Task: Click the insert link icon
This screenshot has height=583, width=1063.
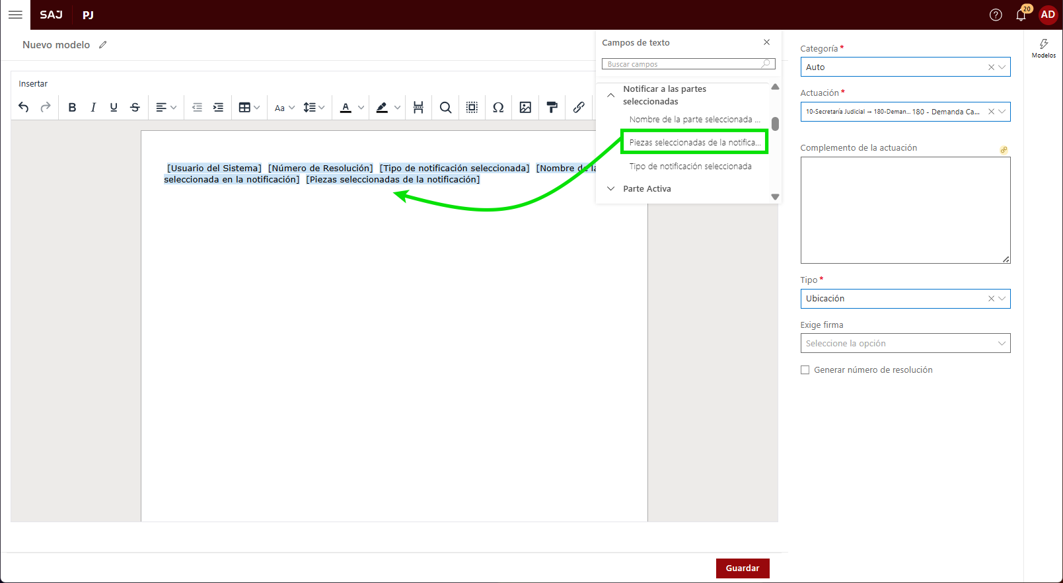Action: tap(579, 107)
